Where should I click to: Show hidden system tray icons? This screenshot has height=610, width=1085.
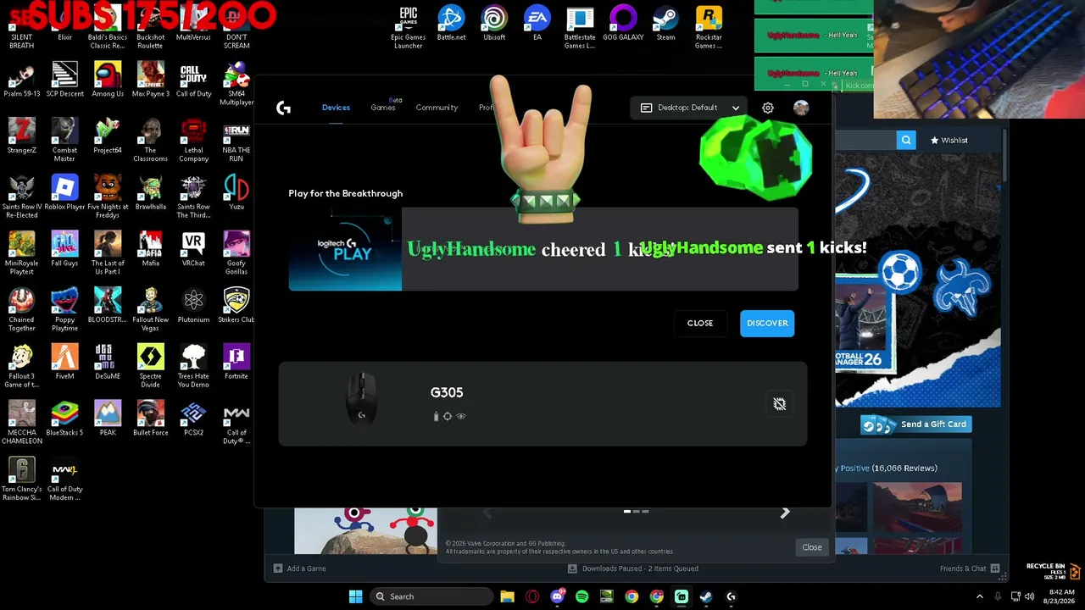coord(980,596)
